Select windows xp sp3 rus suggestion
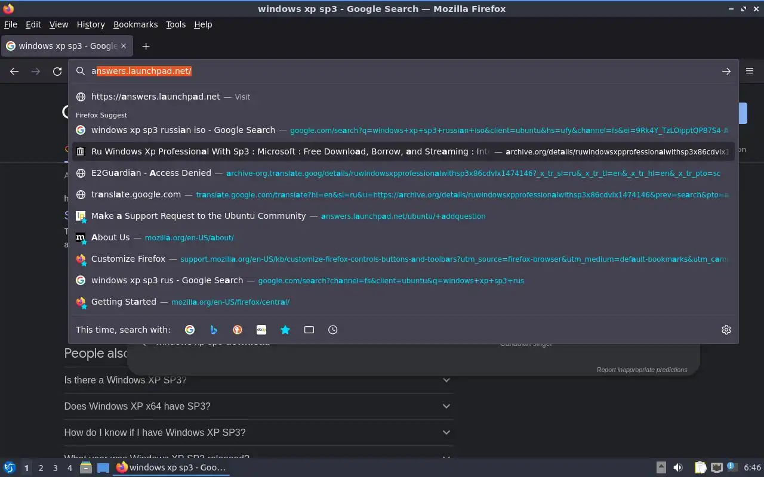This screenshot has width=764, height=477. pyautogui.click(x=403, y=280)
